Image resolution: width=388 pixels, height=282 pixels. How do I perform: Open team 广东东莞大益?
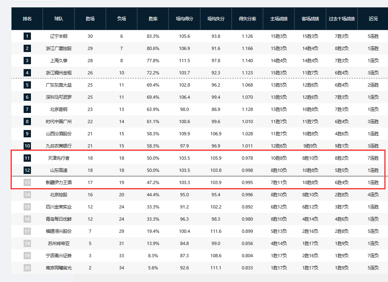59,85
